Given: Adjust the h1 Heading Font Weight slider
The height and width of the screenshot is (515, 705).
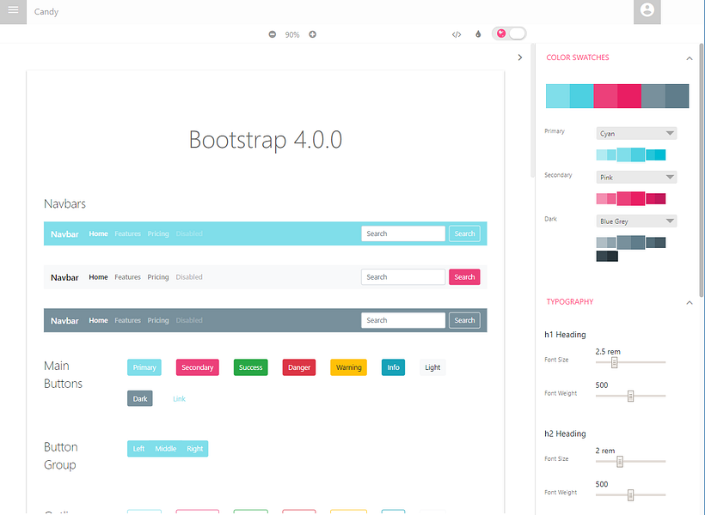Looking at the screenshot, I should [x=630, y=396].
